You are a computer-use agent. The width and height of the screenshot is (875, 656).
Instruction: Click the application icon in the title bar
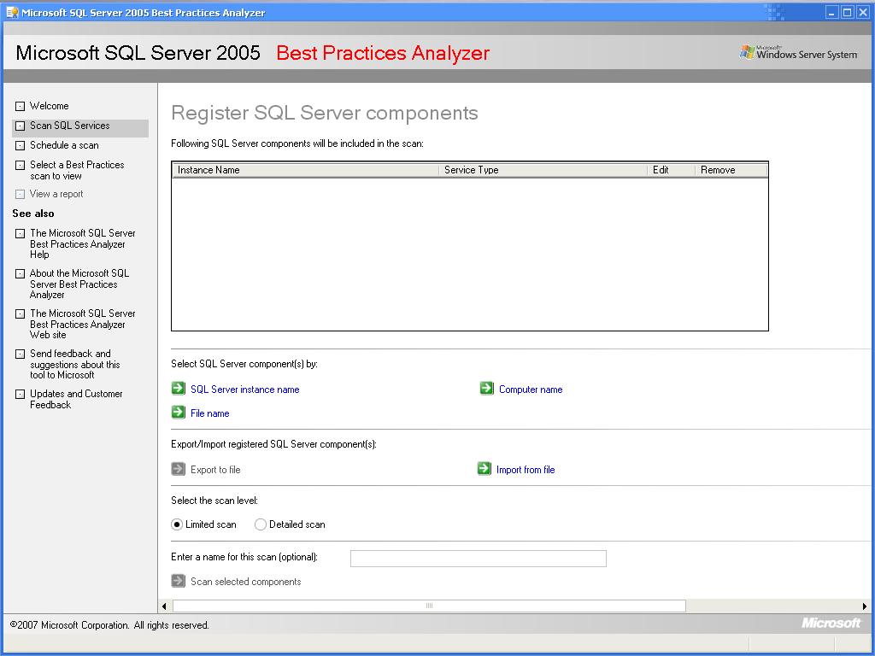[12, 12]
